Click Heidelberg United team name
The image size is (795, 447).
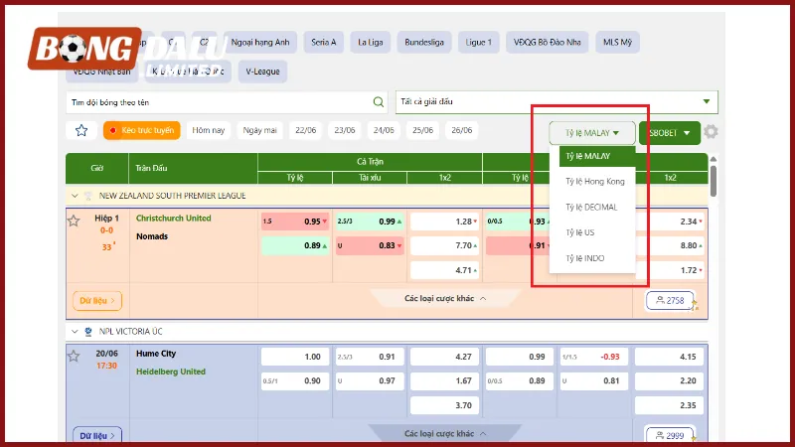coord(171,372)
